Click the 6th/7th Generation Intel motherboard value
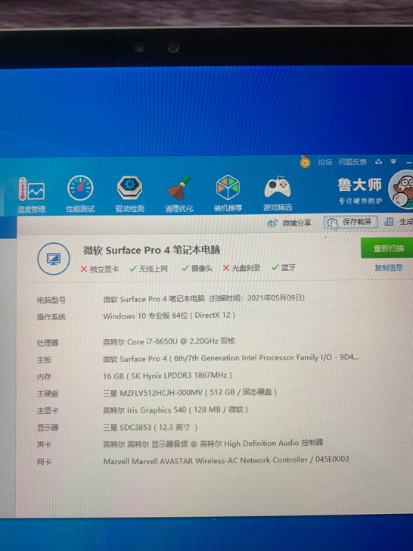 point(231,358)
